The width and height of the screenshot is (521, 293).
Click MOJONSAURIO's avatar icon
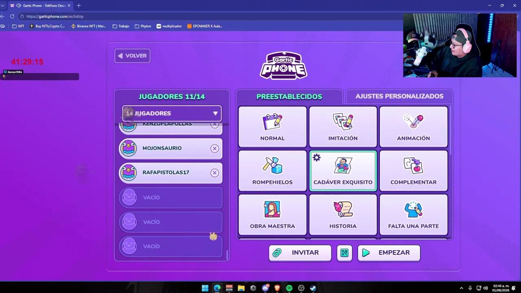[x=129, y=148]
